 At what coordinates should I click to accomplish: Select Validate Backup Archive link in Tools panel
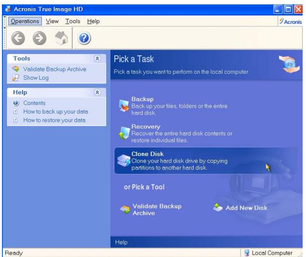pos(55,69)
